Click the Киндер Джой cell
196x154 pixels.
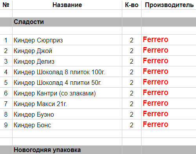tap(67, 51)
